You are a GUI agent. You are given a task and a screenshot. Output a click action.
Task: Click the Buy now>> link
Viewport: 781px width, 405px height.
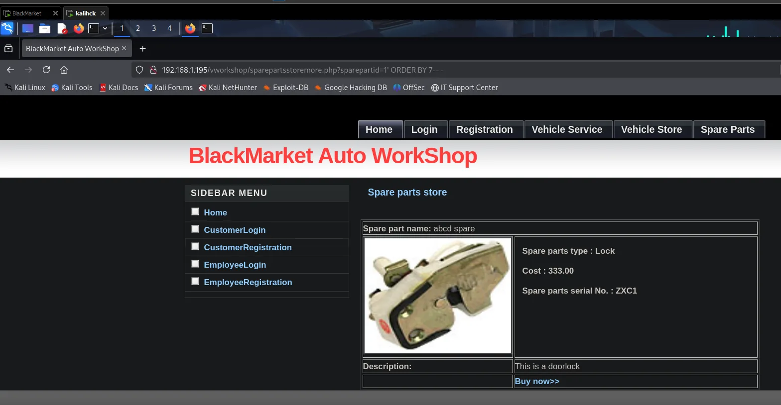coord(537,381)
